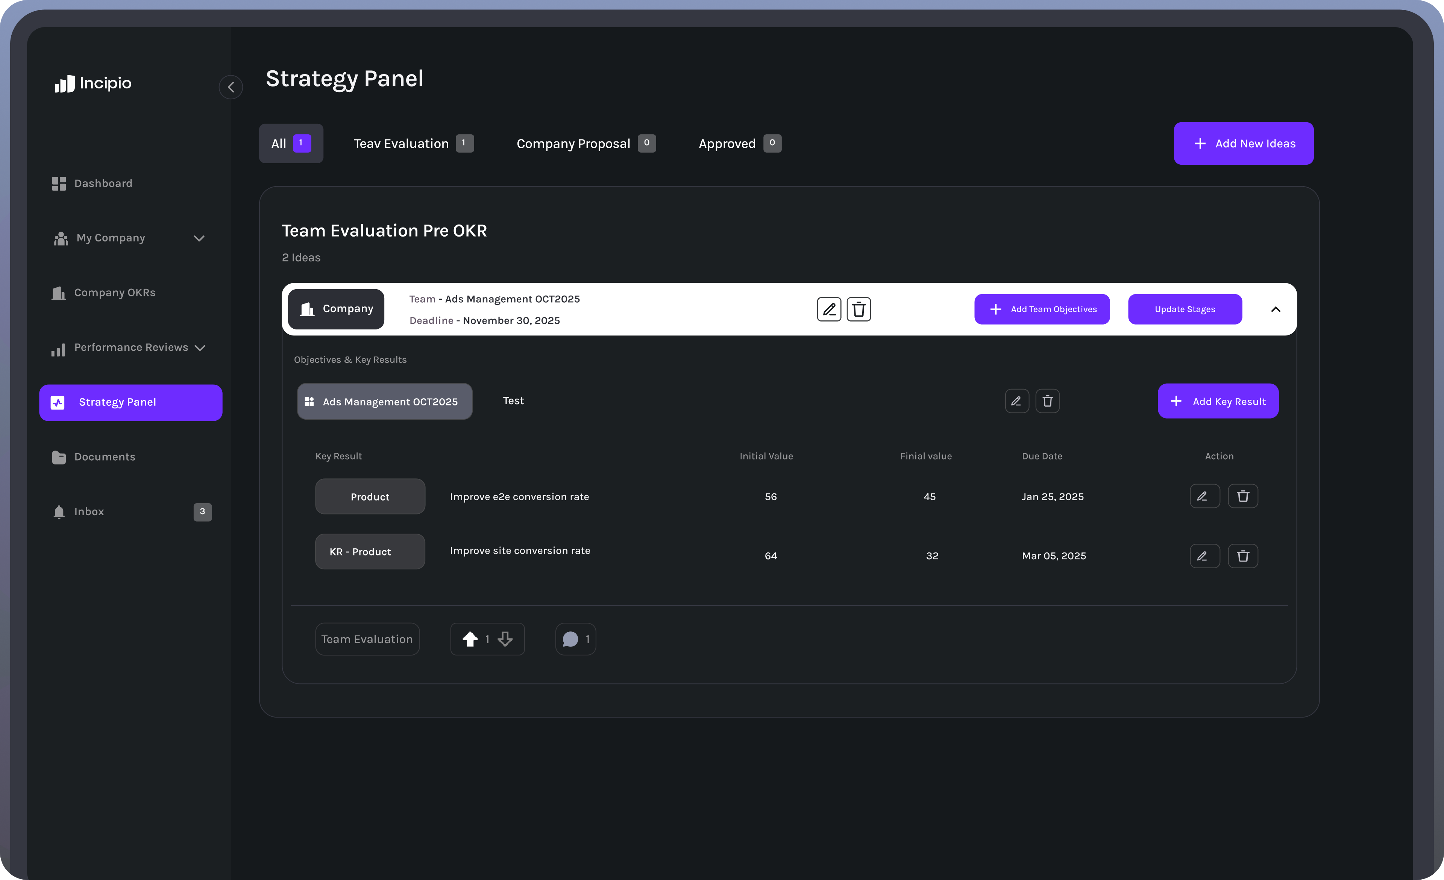Viewport: 1444px width, 880px height.
Task: Delete the Ads Management OCT2025 objective
Action: 1047,401
